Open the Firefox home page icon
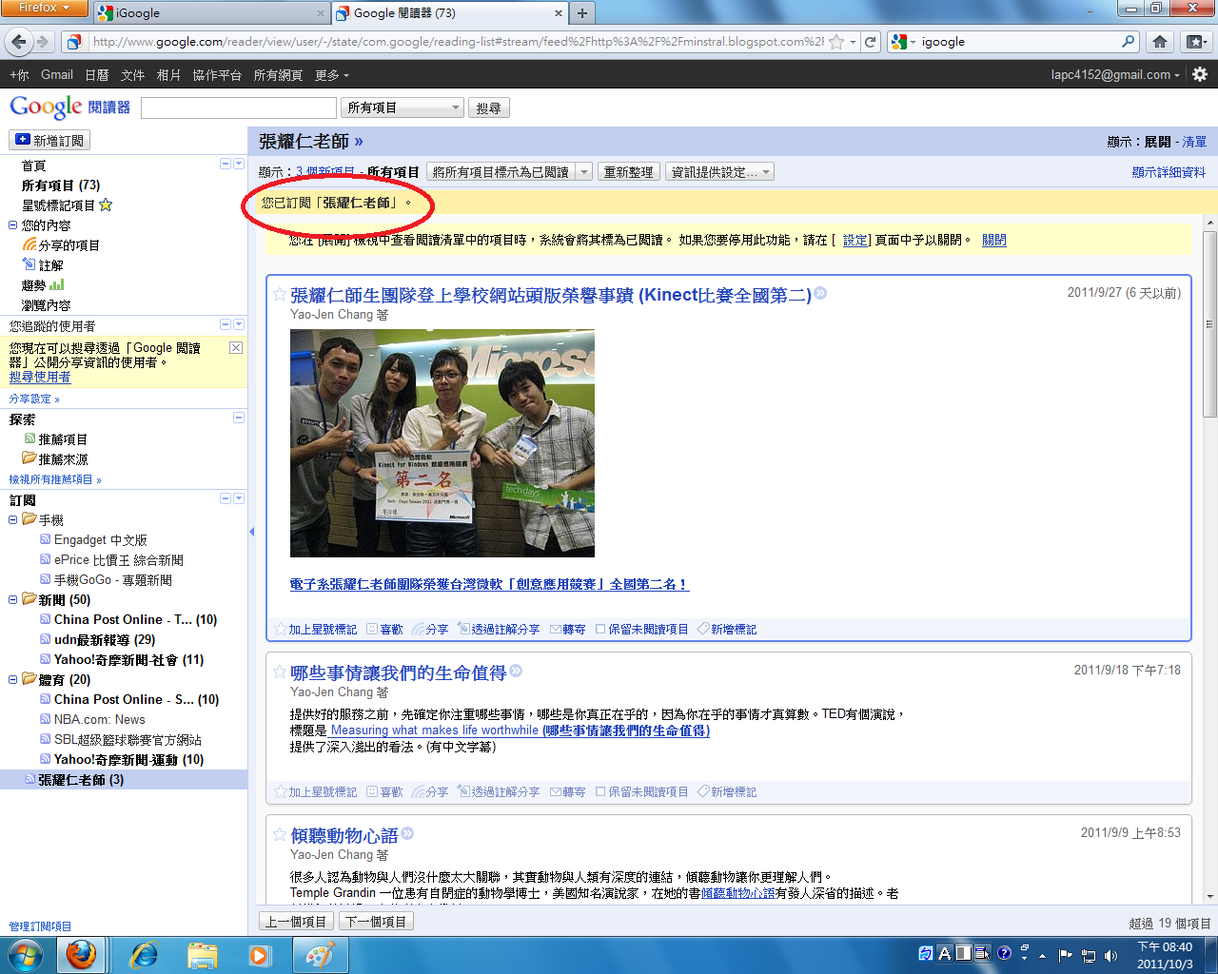The height and width of the screenshot is (974, 1218). pos(1159,42)
